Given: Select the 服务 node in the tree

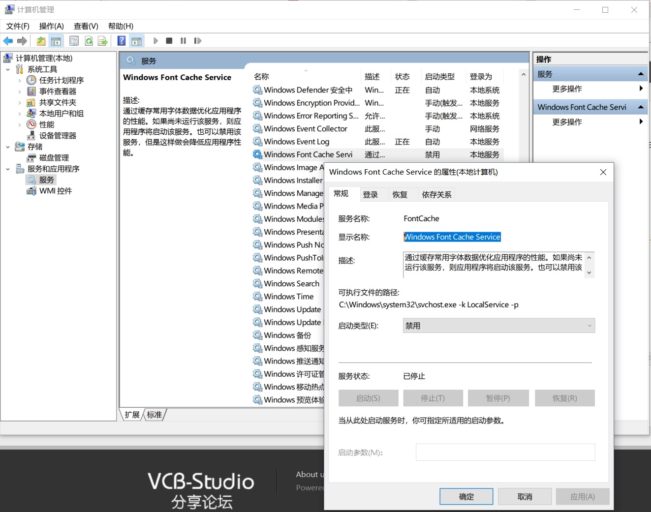Looking at the screenshot, I should point(46,180).
